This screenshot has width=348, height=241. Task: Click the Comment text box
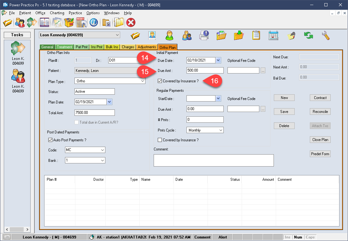point(214,161)
